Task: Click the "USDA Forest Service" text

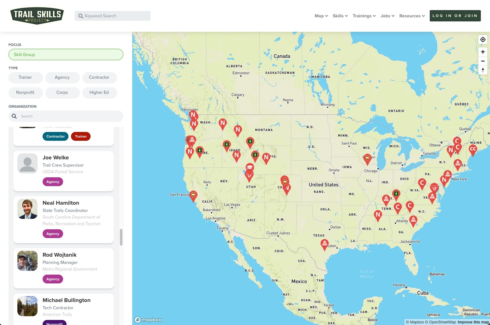Action: pos(63,172)
